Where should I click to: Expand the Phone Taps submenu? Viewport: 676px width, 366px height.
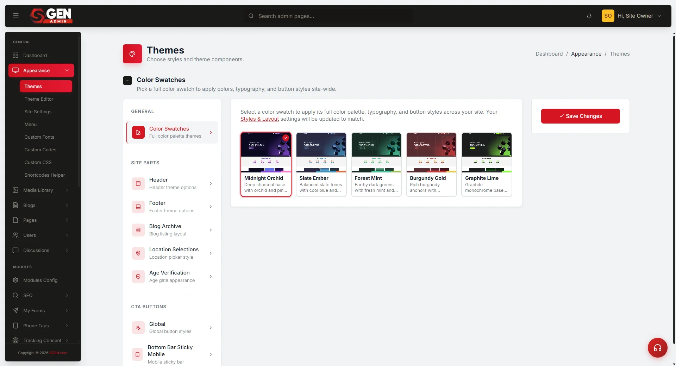tap(67, 326)
